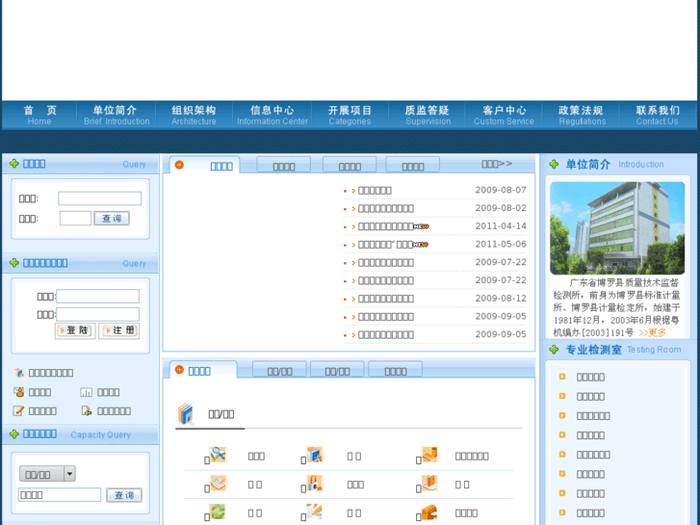The image size is (700, 525).
Task: Click the orange striped paper icon
Action: 315,512
